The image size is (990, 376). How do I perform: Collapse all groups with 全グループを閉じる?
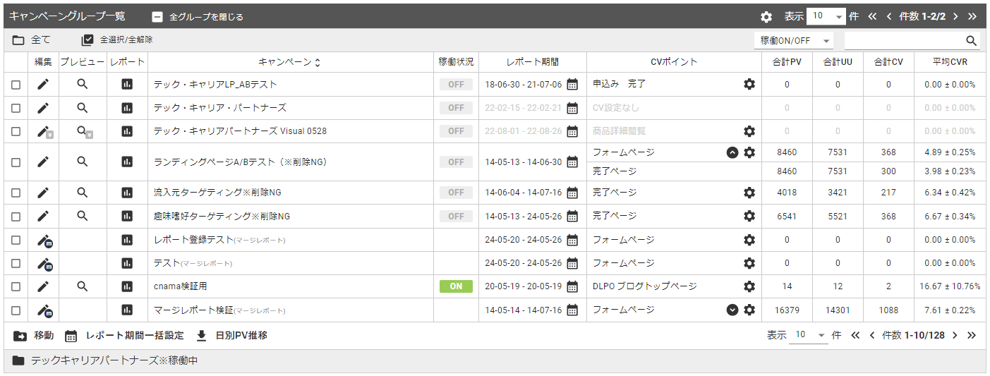click(198, 17)
